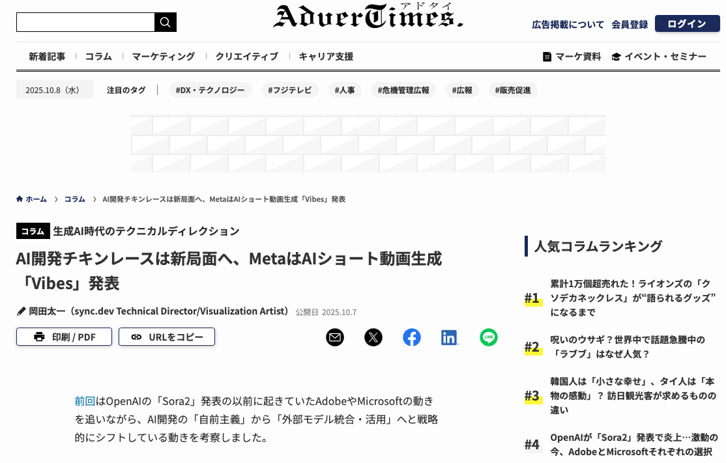Open the 前回 link in article body
The height and width of the screenshot is (463, 726).
[x=85, y=400]
